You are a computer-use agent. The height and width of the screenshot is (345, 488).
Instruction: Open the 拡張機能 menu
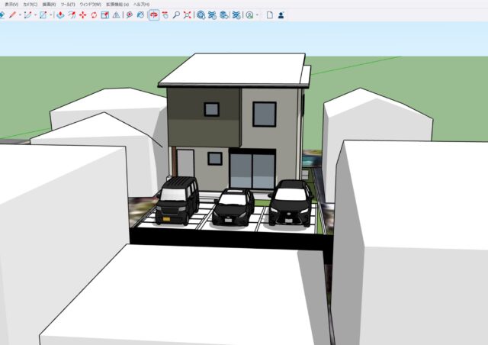click(x=117, y=4)
